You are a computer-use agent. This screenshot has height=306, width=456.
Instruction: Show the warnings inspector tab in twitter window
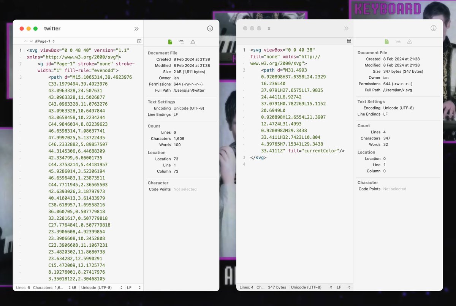coord(193,42)
